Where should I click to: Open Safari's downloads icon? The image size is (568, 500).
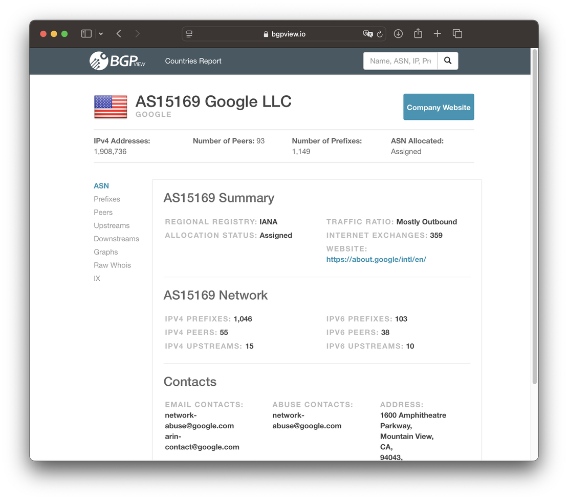coord(398,33)
